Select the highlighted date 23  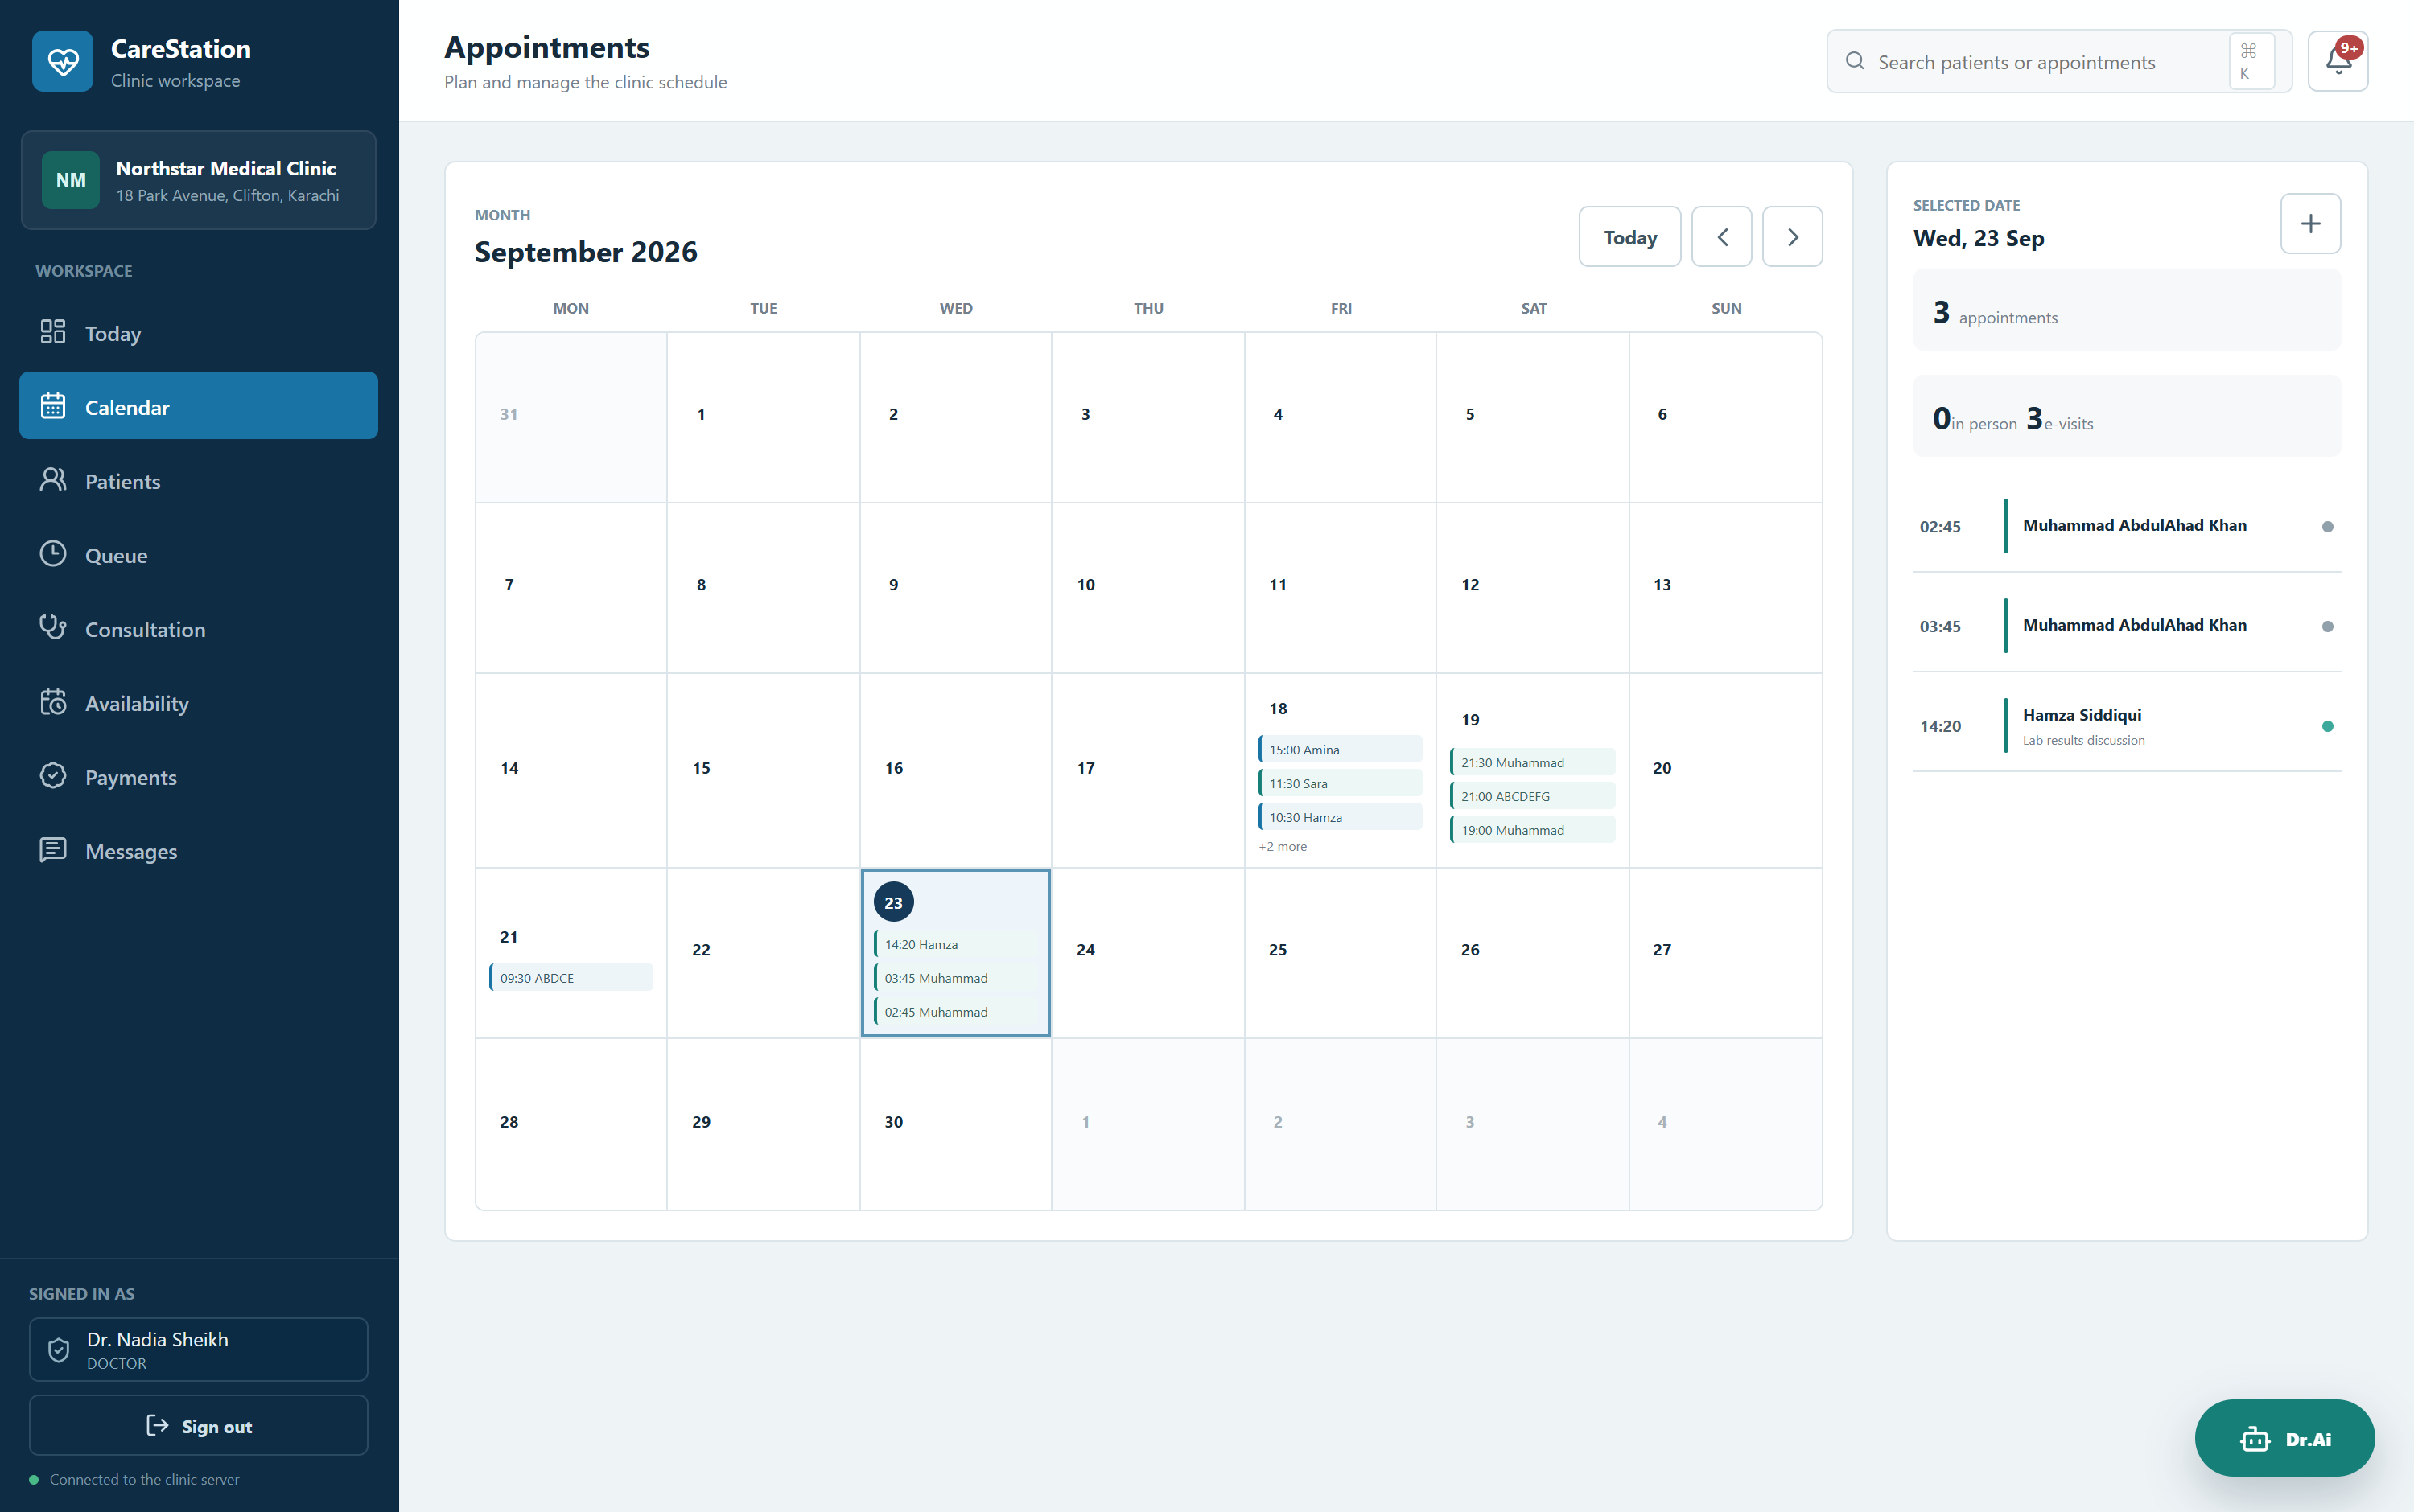pyautogui.click(x=893, y=902)
